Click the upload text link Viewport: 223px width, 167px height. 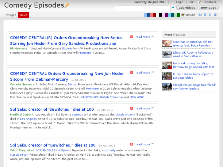(x=190, y=15)
